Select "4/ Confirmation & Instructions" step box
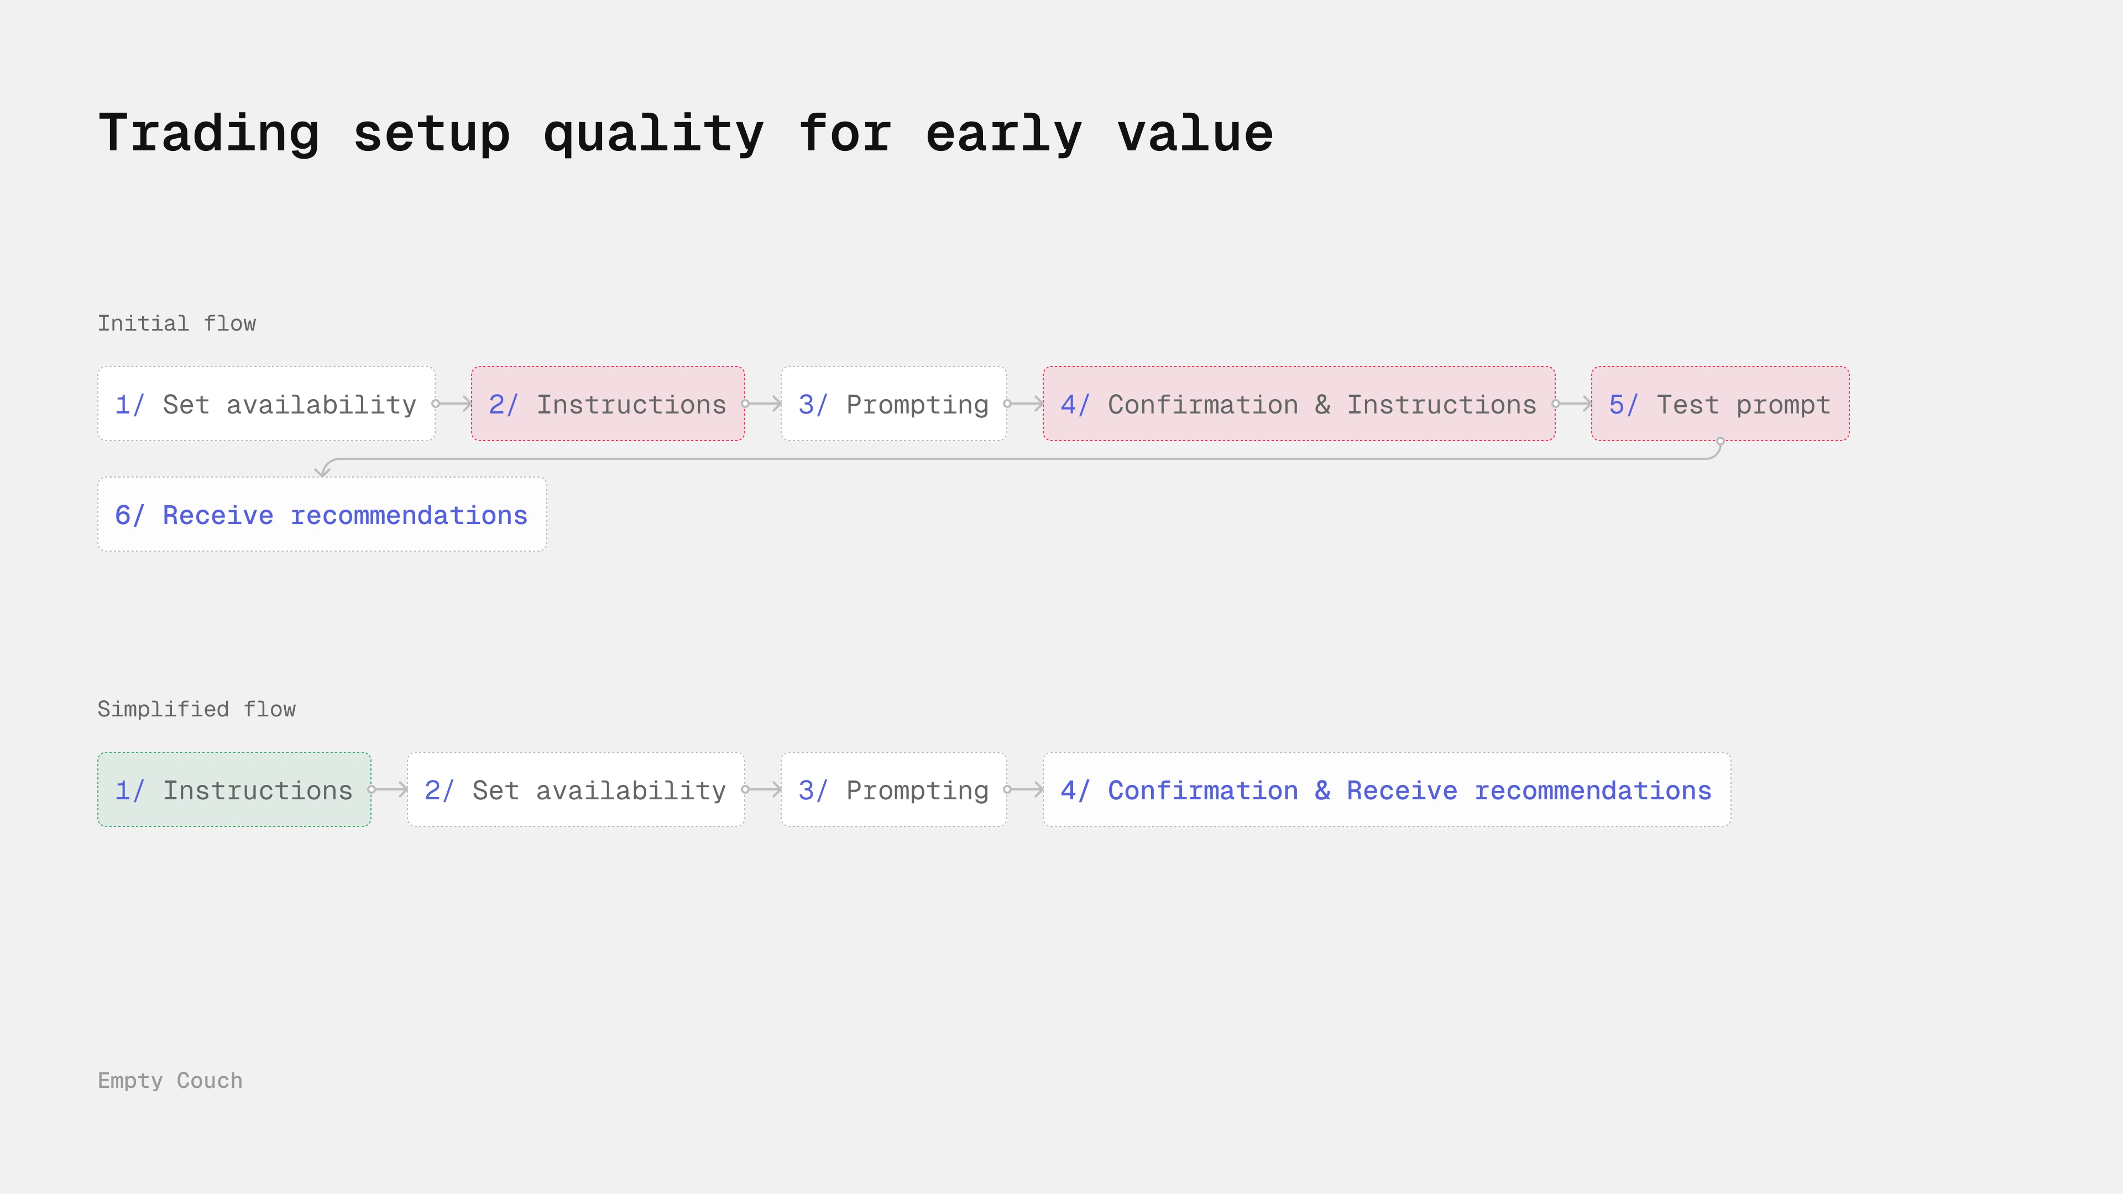The height and width of the screenshot is (1194, 2123). 1298,404
